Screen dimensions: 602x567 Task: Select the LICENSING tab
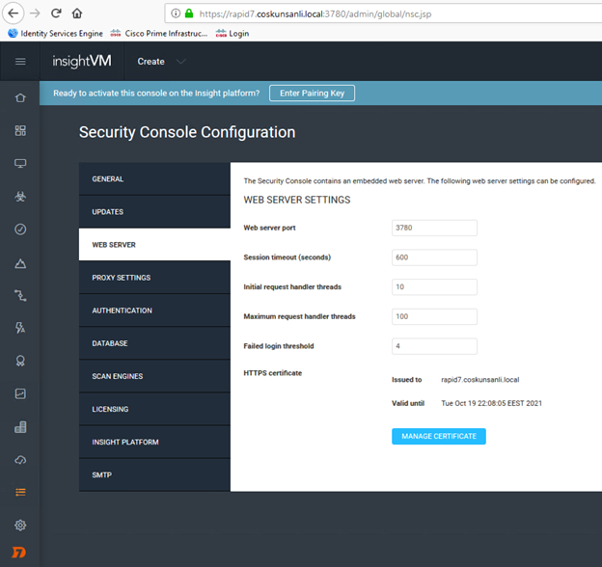[x=154, y=409]
